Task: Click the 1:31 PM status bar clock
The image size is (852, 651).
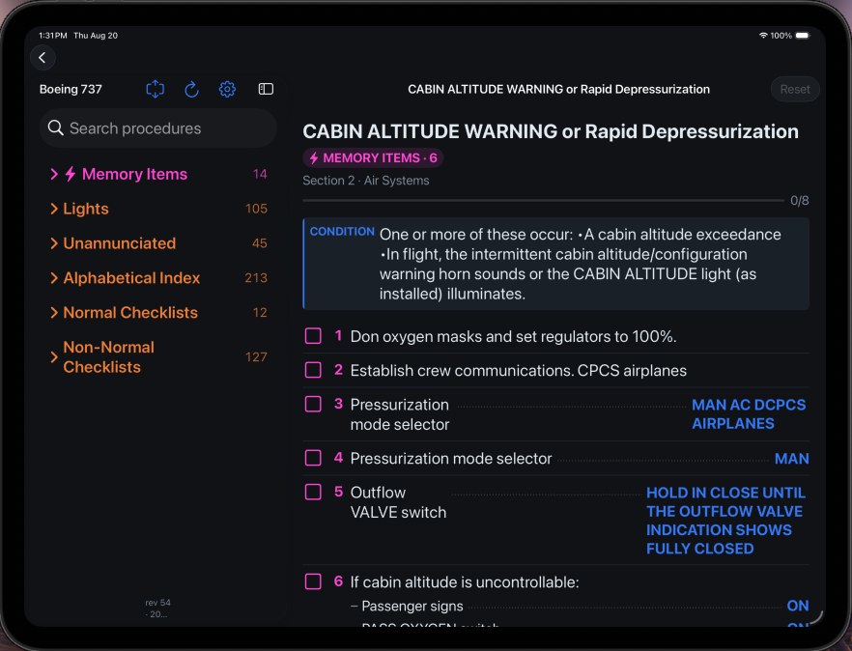Action: tap(53, 36)
